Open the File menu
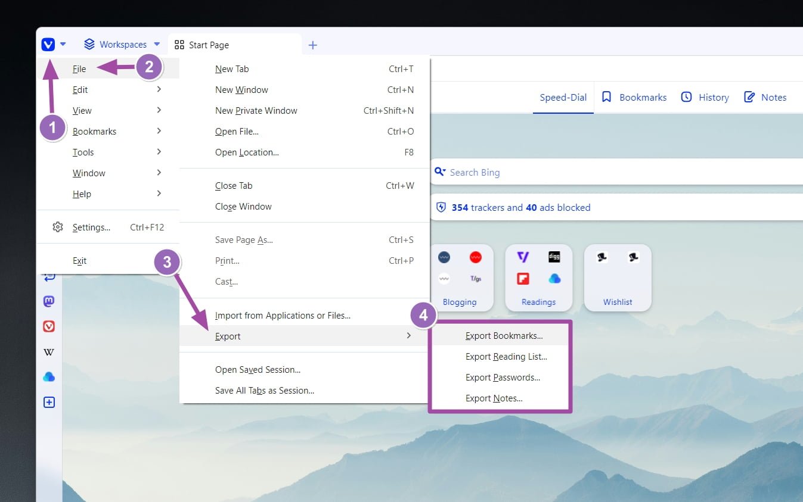 pos(108,68)
